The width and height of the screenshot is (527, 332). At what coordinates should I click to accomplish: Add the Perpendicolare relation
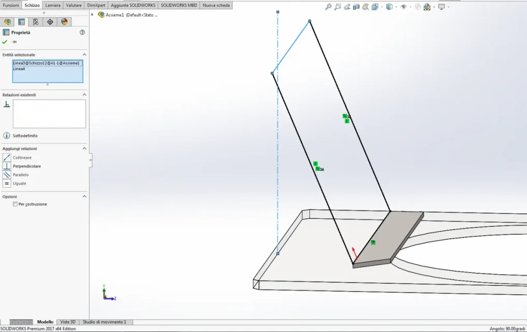[27, 166]
